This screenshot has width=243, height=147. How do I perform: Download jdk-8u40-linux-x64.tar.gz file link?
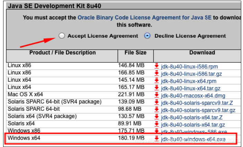[191, 88]
